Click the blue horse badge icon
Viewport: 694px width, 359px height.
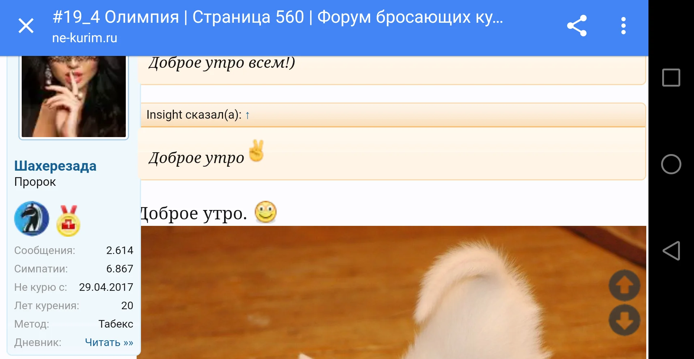[31, 219]
